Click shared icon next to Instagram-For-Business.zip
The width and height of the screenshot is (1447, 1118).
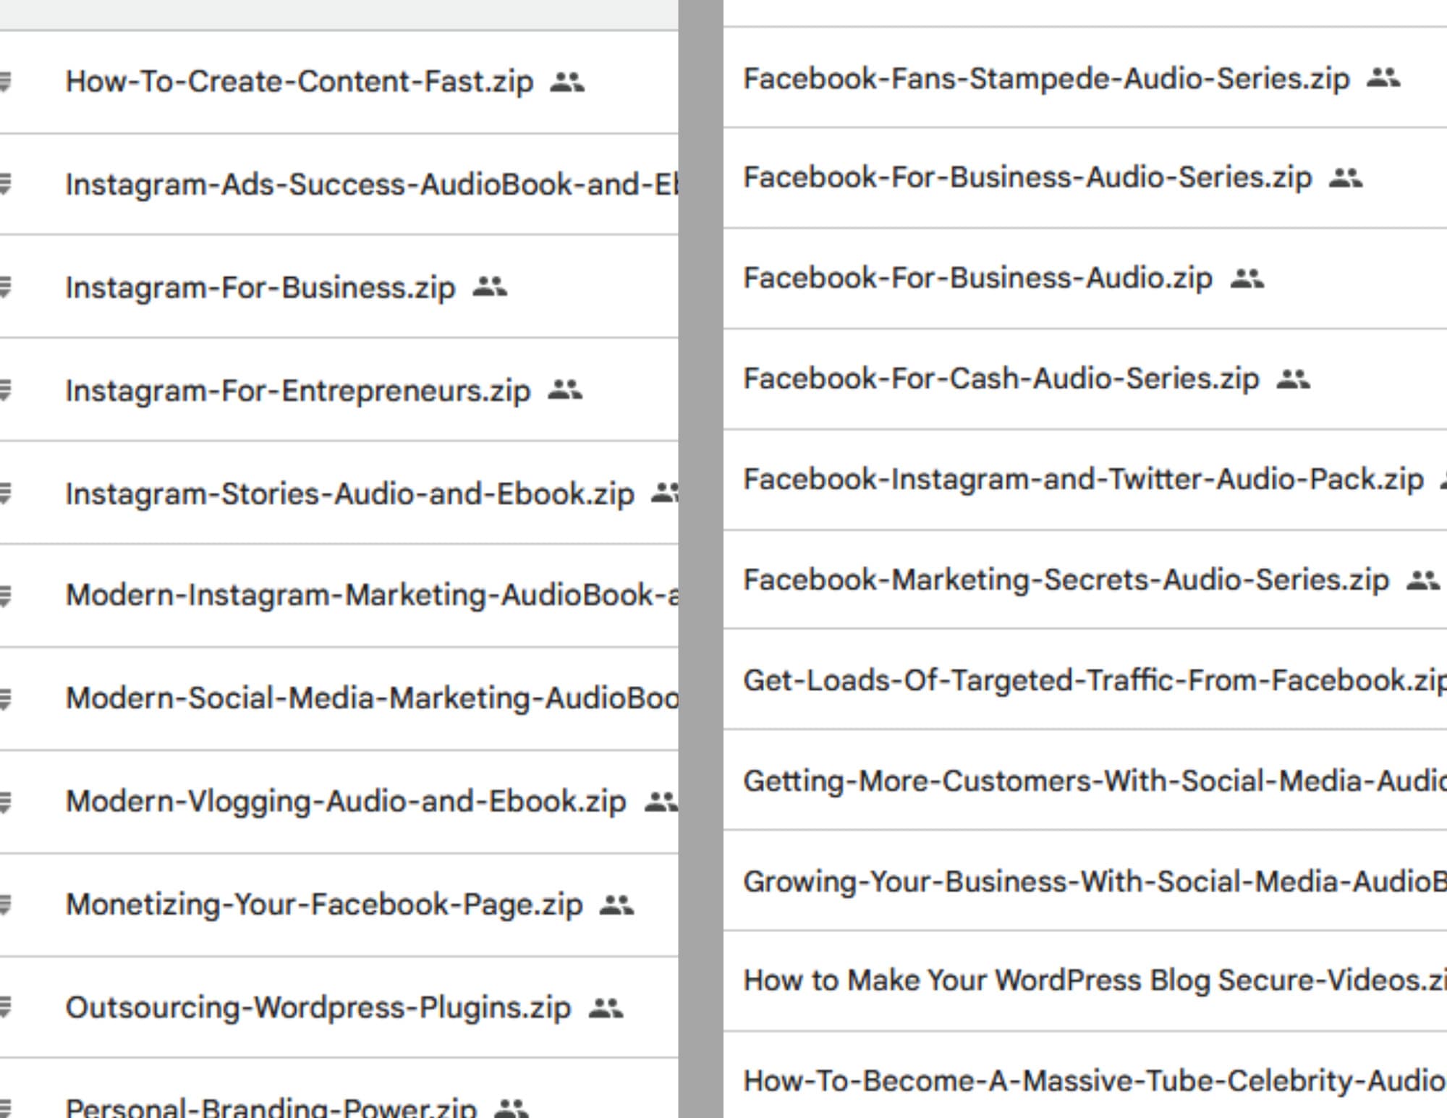490,288
